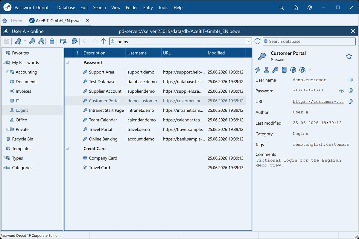Click the globe with link browser icon
The image size is (359, 239).
302,70
